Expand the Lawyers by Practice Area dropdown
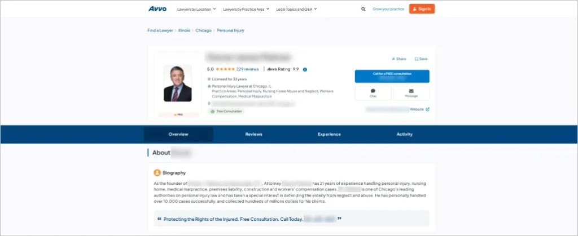 pyautogui.click(x=246, y=9)
